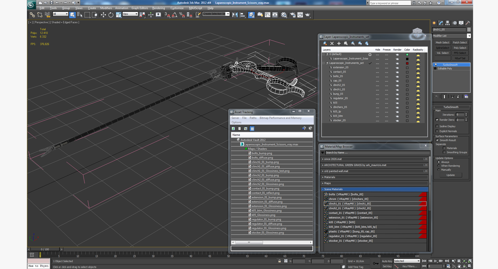
Task: Click the Pan View hand icon
Action: tap(459, 266)
